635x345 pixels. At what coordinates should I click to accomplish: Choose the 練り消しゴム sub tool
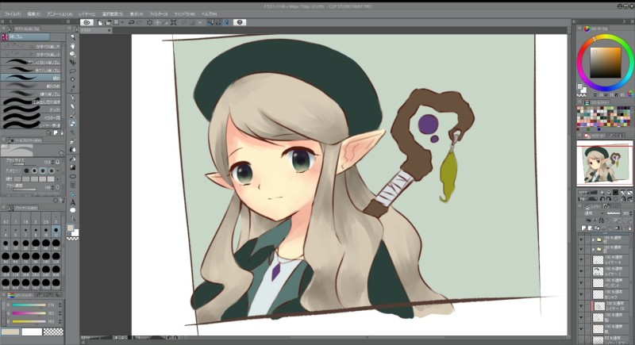coord(31,94)
